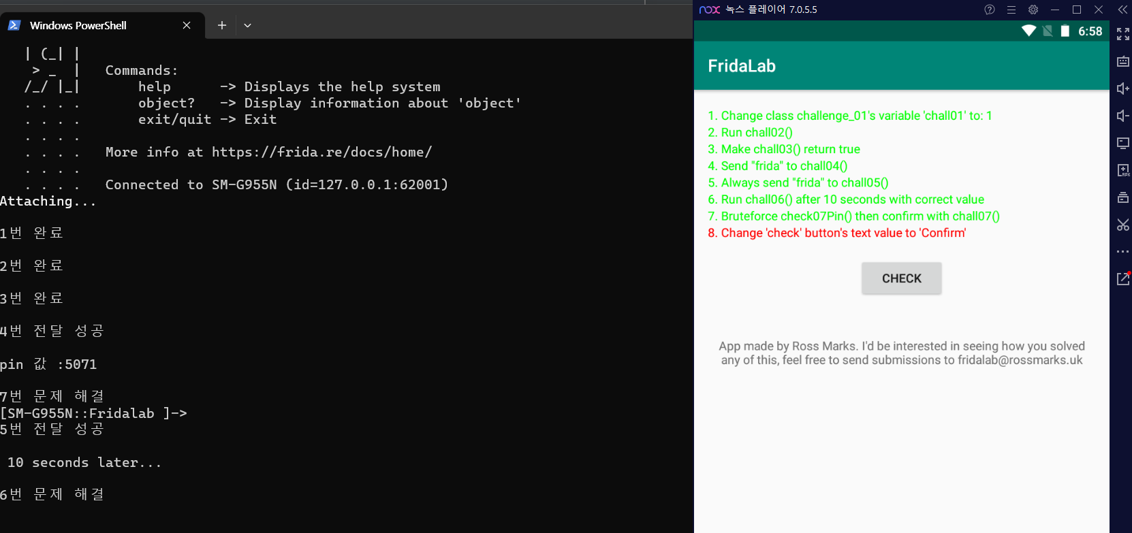Click 'Attaching...' terminal line
This screenshot has width=1132, height=533.
(x=48, y=201)
